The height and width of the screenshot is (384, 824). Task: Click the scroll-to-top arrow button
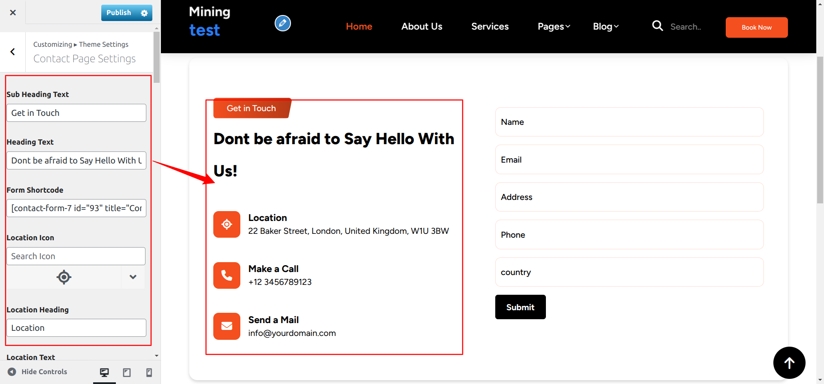[789, 363]
